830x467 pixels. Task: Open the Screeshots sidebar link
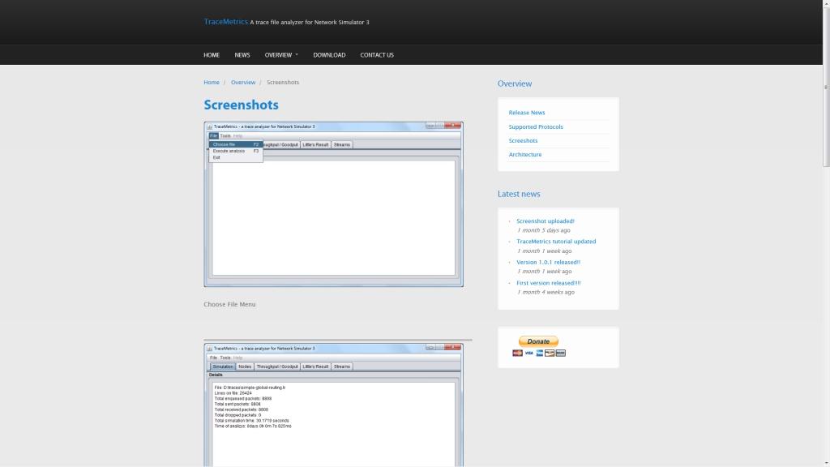click(x=523, y=141)
